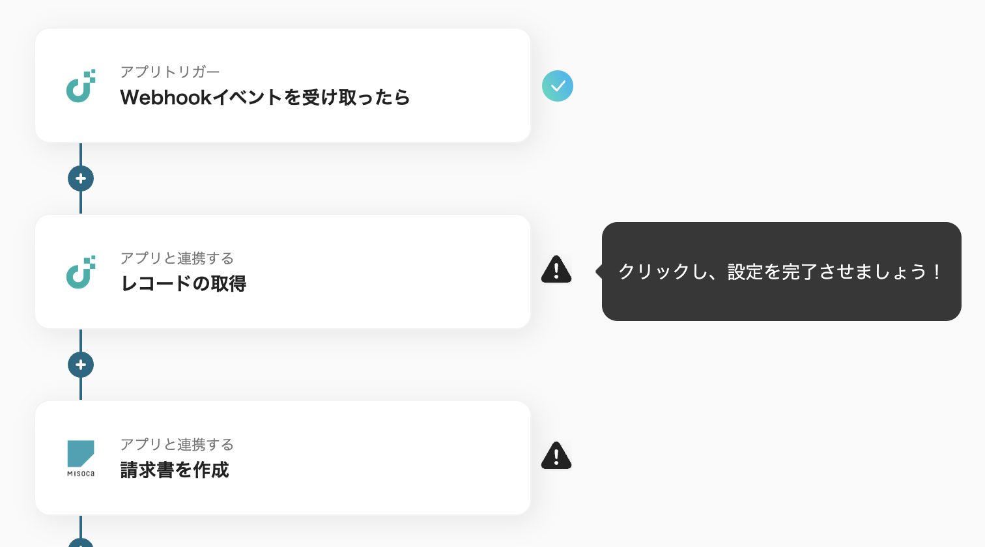This screenshot has height=547, width=985.
Task: Open the Webhookイベントを受け取ったら step title
Action: click(x=264, y=98)
